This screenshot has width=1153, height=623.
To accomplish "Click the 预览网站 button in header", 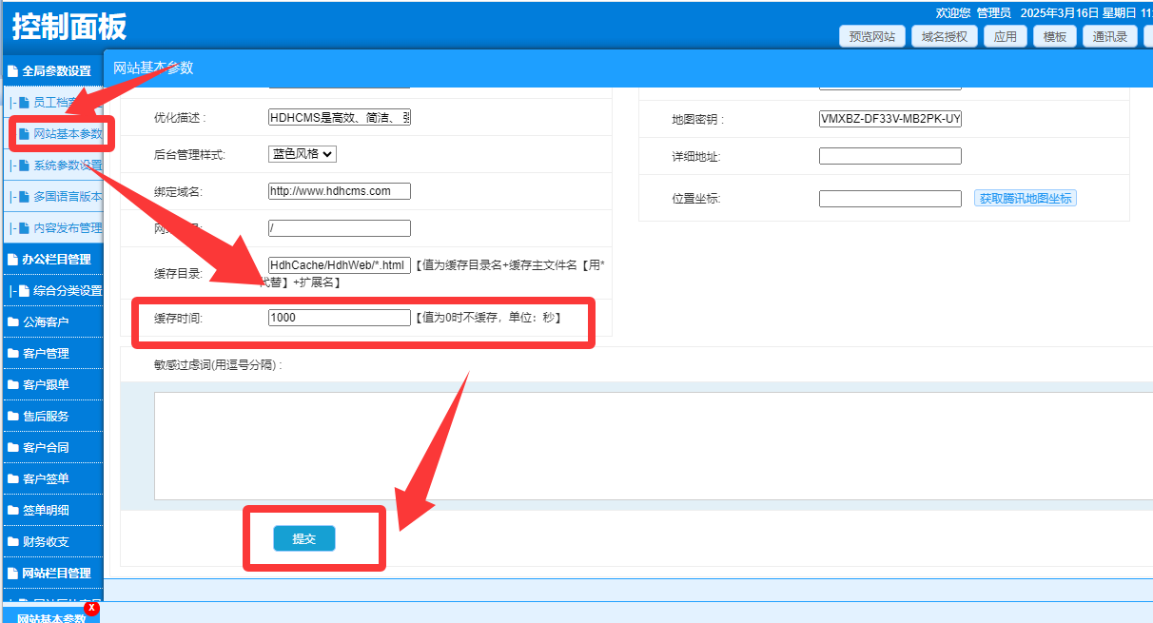I will (x=871, y=37).
